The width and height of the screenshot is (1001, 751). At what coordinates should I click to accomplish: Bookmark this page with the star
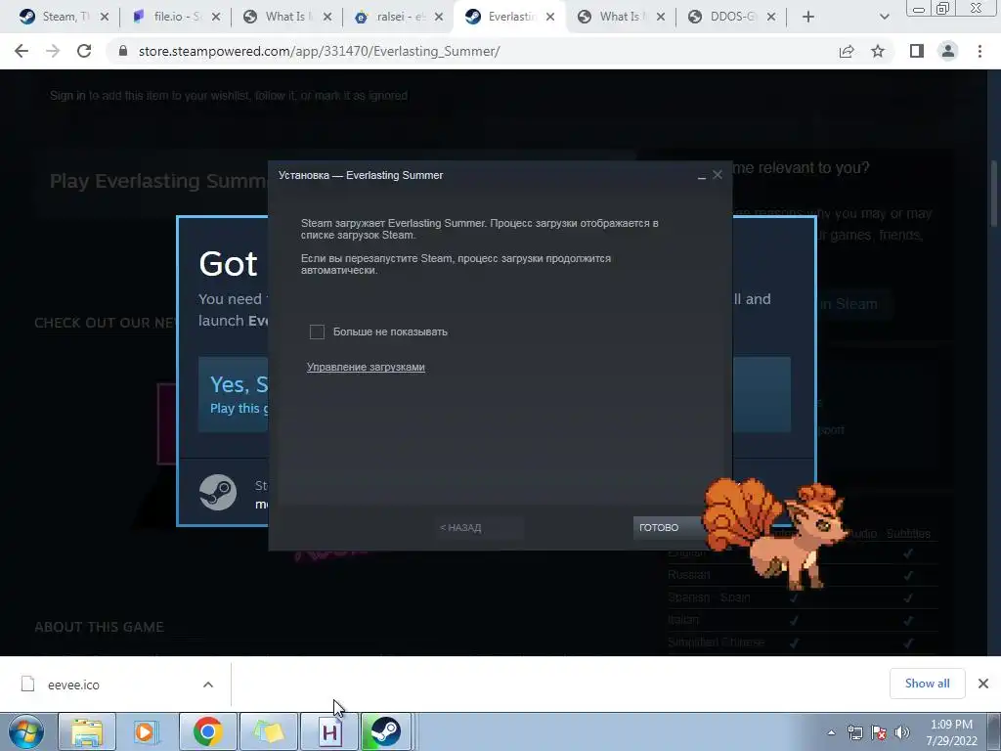pyautogui.click(x=878, y=51)
